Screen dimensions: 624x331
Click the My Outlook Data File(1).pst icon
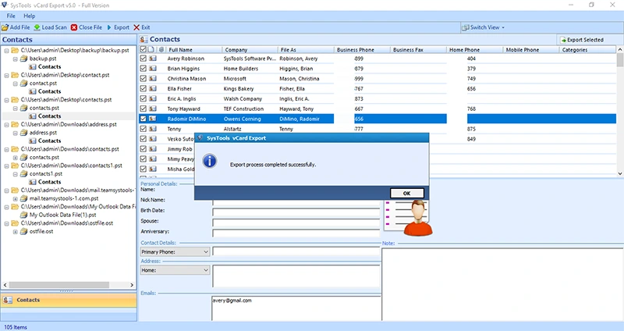[24, 215]
